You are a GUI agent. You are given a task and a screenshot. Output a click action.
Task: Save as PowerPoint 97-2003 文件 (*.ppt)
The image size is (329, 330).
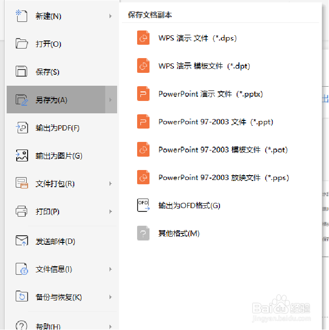coord(216,121)
